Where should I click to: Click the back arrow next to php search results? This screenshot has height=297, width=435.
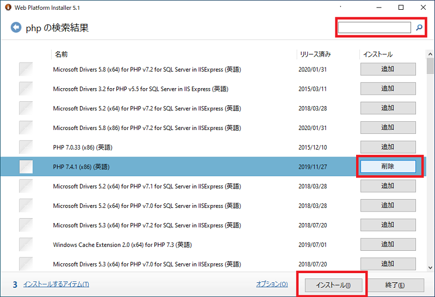[16, 28]
